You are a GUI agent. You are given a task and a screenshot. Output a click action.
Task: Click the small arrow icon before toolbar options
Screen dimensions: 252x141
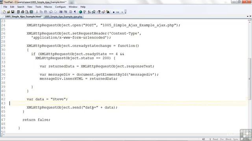(x=122, y=12)
